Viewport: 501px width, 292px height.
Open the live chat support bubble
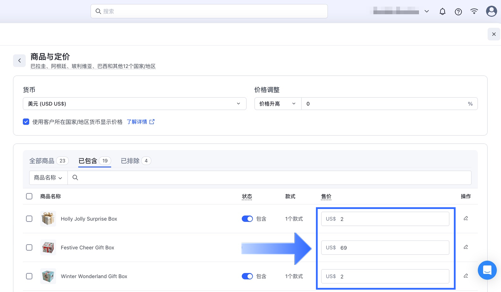[487, 270]
